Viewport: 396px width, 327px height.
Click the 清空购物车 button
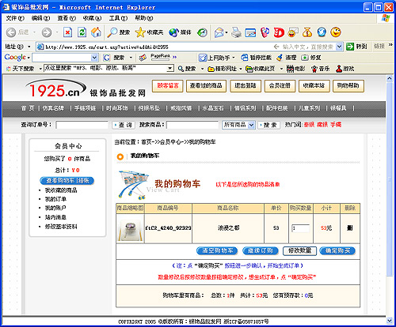pyautogui.click(x=217, y=250)
